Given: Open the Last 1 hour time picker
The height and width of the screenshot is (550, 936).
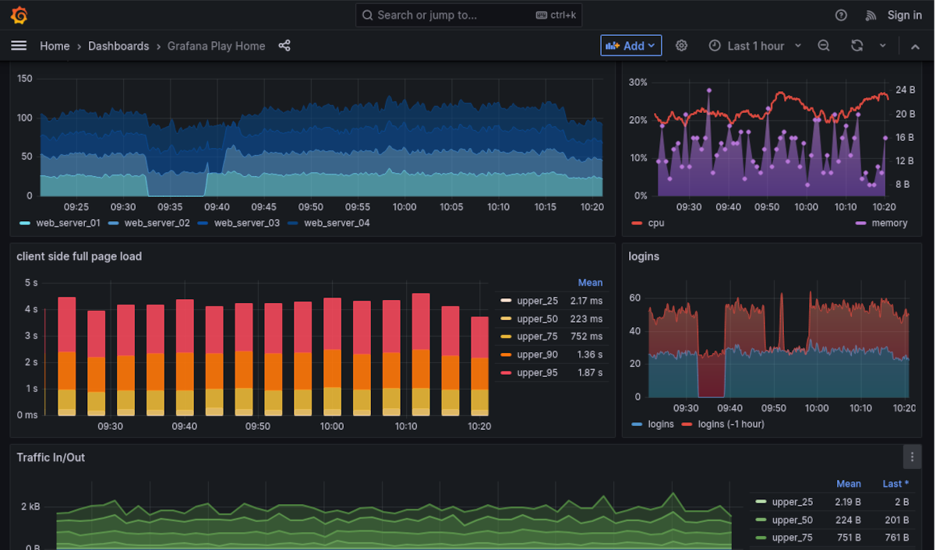Looking at the screenshot, I should [x=754, y=46].
